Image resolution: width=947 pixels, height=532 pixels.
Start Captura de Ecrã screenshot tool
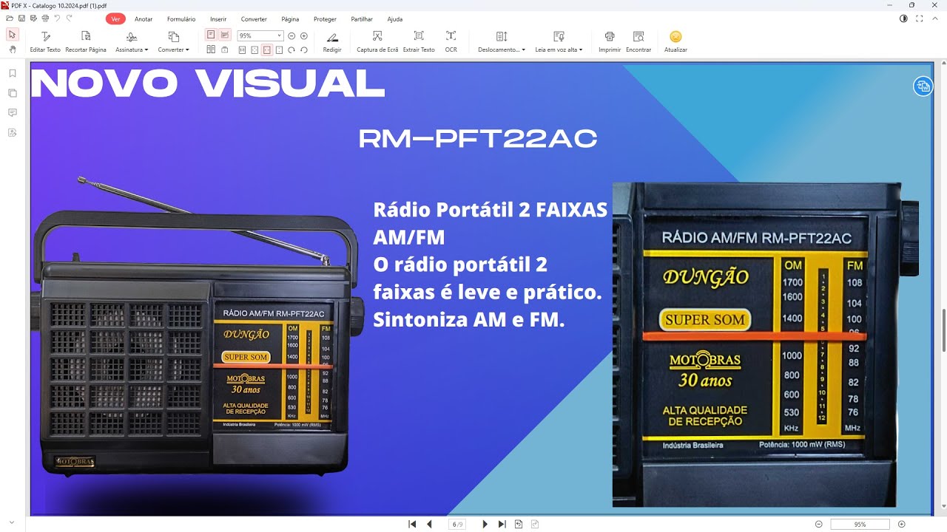tap(377, 42)
